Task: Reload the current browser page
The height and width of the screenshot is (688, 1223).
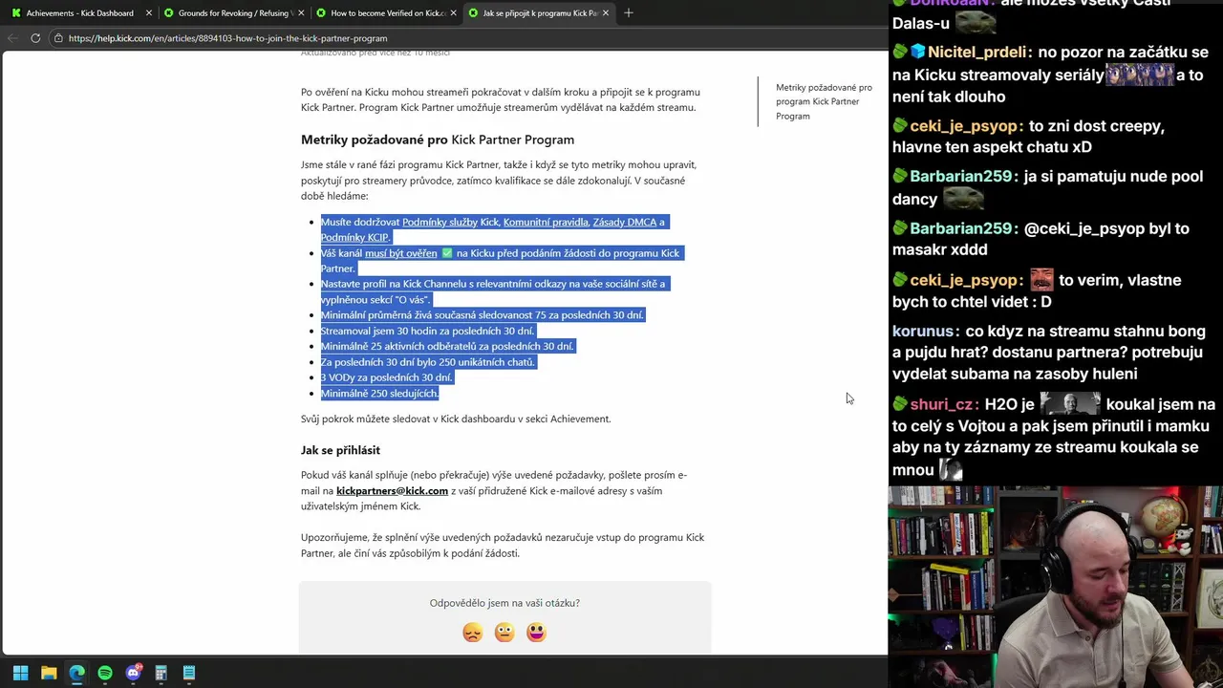Action: pyautogui.click(x=35, y=38)
